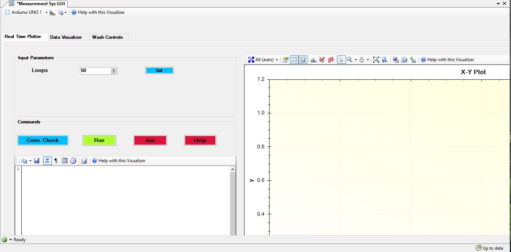Click the calendar date icon in terminal toolbar
This screenshot has height=252, width=511.
pos(65,161)
